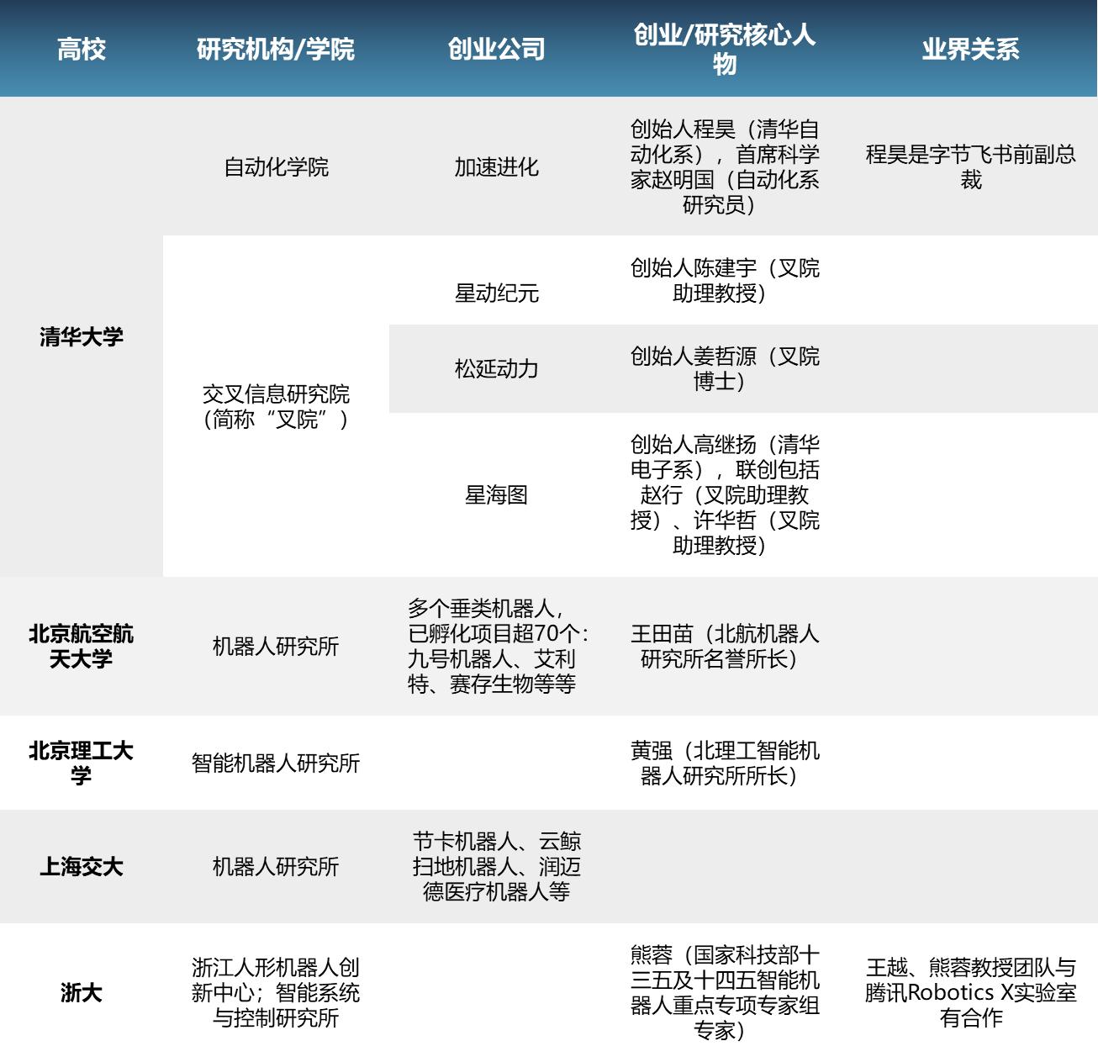Viewport: 1098px width, 1062px height.
Task: Click the 王田苗 cell
Action: [x=725, y=646]
